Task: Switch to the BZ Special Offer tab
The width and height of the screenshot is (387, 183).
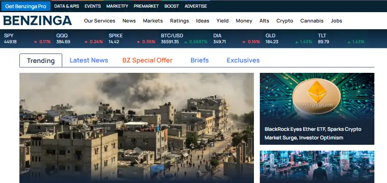Action: point(147,60)
